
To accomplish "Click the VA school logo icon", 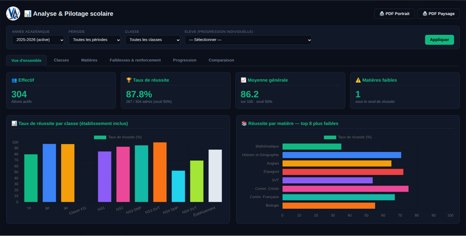I will (x=13, y=14).
